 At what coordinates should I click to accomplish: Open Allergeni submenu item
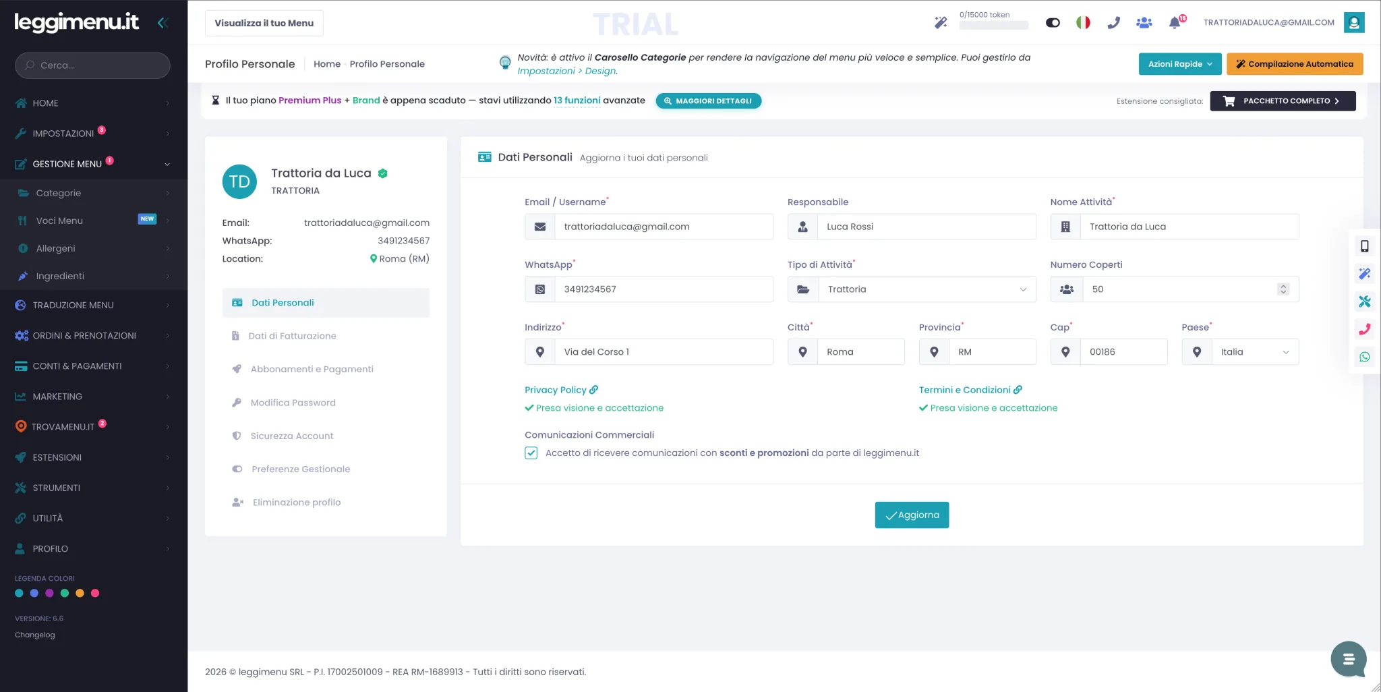[94, 248]
